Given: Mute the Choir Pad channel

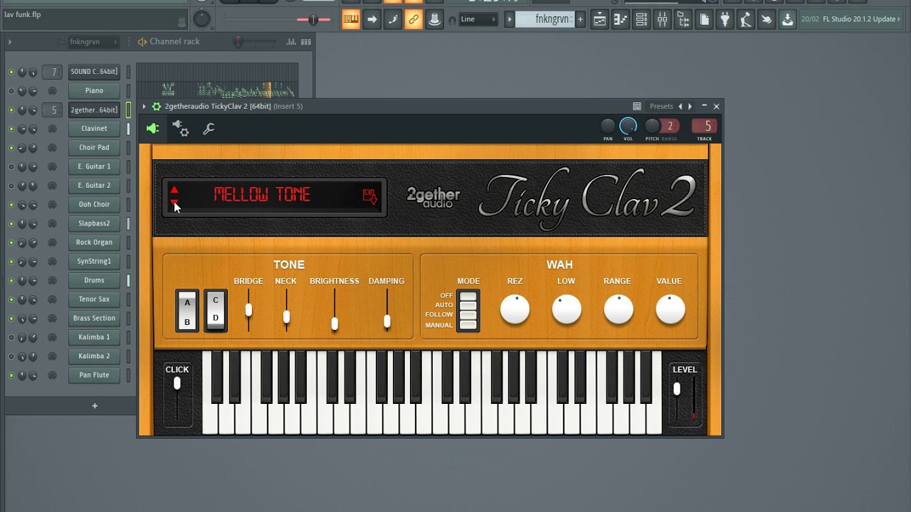Looking at the screenshot, I should pos(11,148).
